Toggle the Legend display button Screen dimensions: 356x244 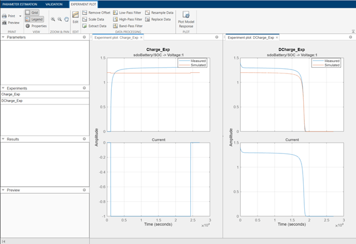coord(34,19)
